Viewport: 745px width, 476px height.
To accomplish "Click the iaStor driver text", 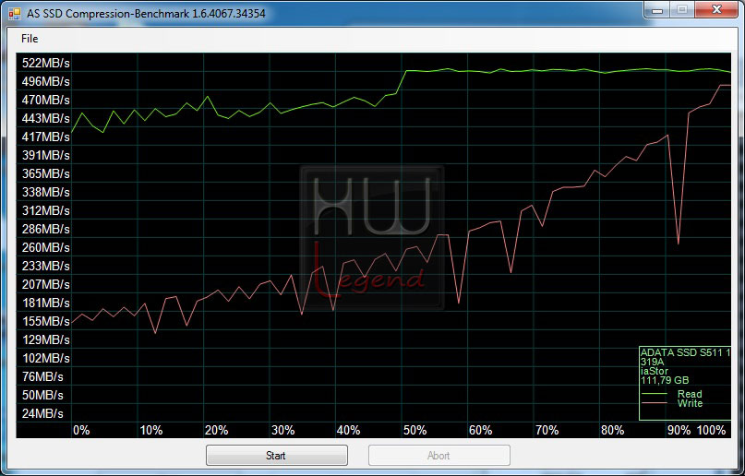I will [x=655, y=371].
